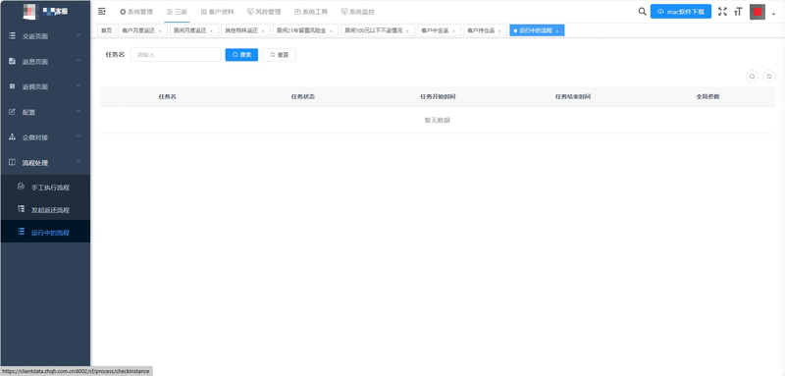Screen dimensions: 785x376
Task: Click the round refresh icon above the table
Action: (769, 77)
